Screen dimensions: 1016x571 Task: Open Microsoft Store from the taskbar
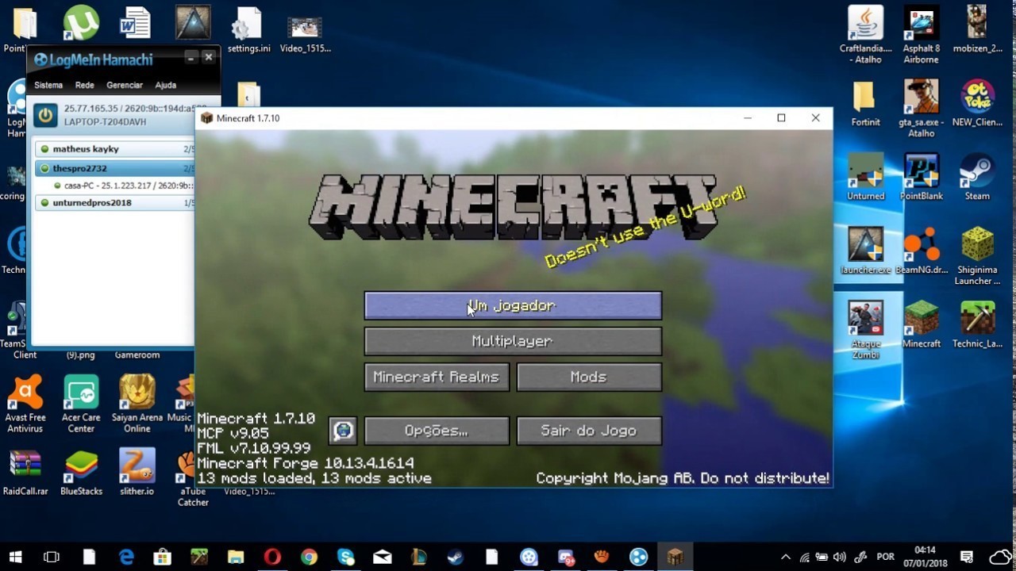[x=163, y=557]
